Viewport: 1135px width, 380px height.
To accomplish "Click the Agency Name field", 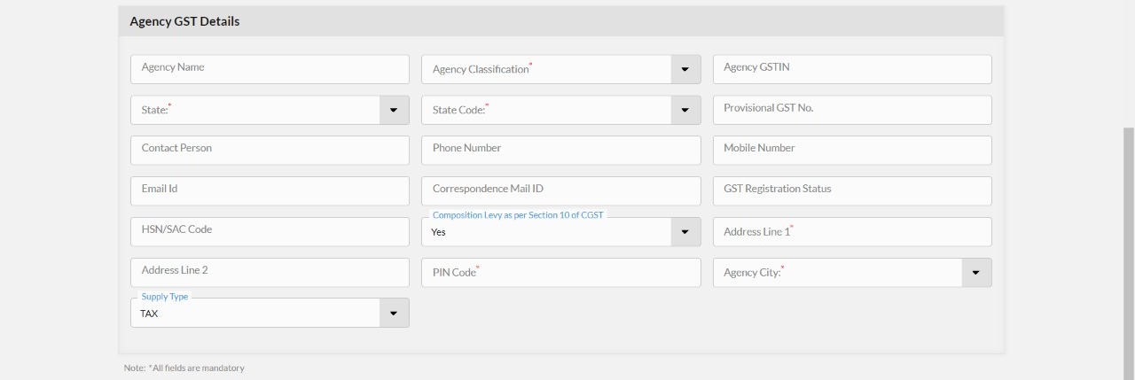I will pyautogui.click(x=270, y=69).
